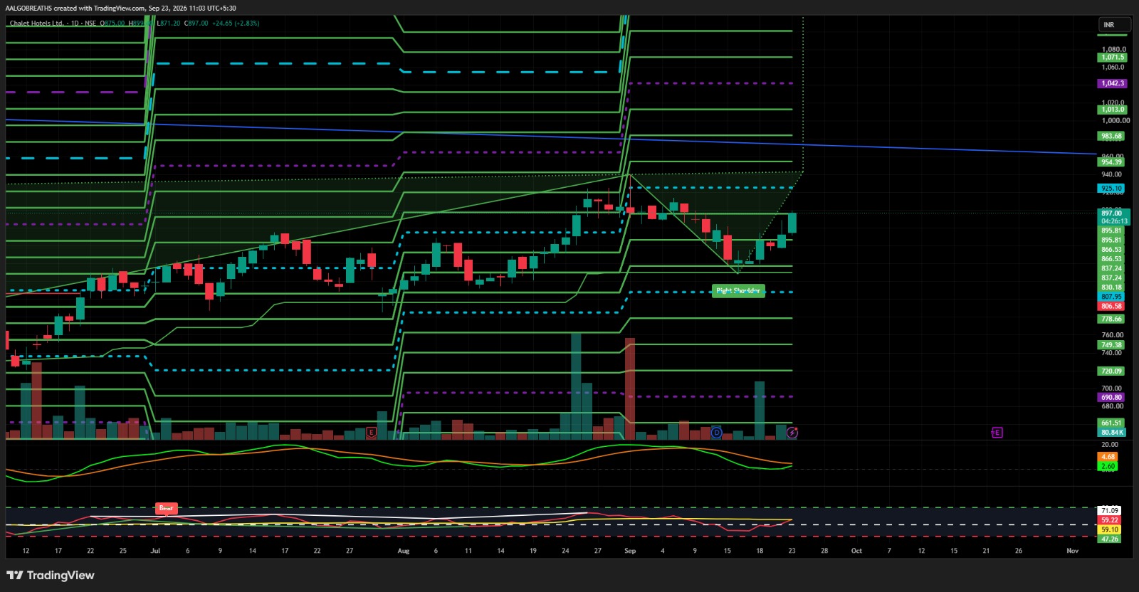
Task: Click the red Bear divergence label
Action: [166, 508]
